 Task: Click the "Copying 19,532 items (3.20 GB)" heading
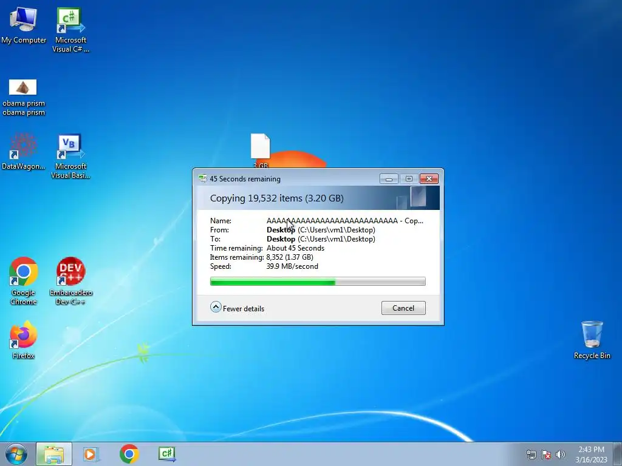pos(277,198)
